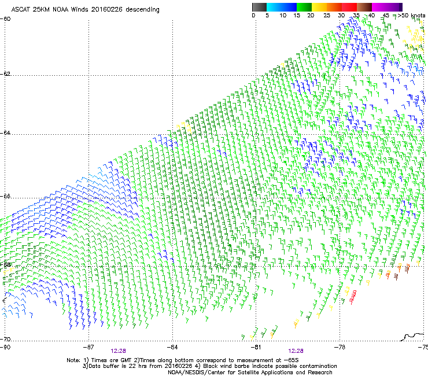Select the red 30-35 knots color segment

(349, 7)
